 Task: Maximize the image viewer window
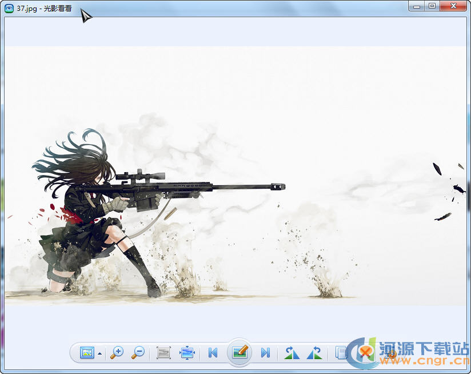pyautogui.click(x=432, y=6)
